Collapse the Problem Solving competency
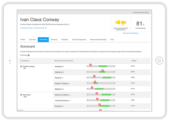 pyautogui.click(x=21, y=66)
